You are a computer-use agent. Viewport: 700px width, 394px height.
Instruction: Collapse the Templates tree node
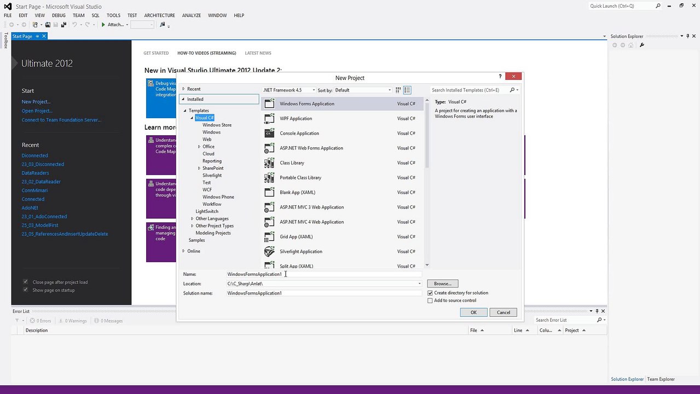point(185,111)
